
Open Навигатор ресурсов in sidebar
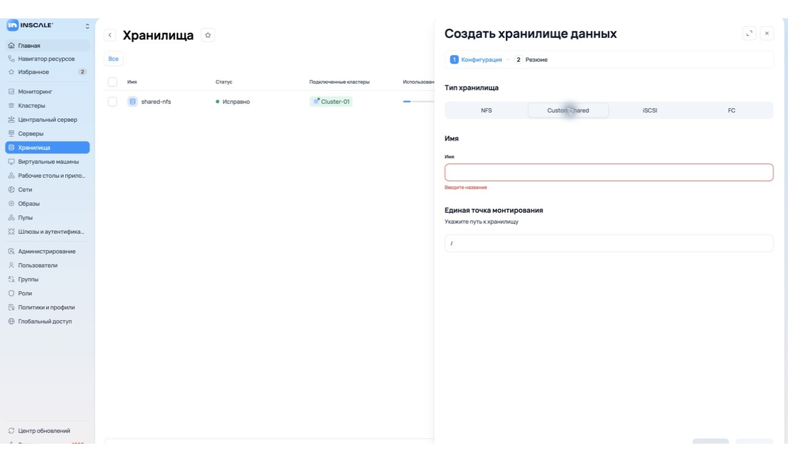(x=47, y=59)
